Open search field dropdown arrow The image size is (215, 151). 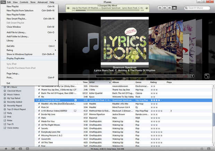(x=187, y=8)
